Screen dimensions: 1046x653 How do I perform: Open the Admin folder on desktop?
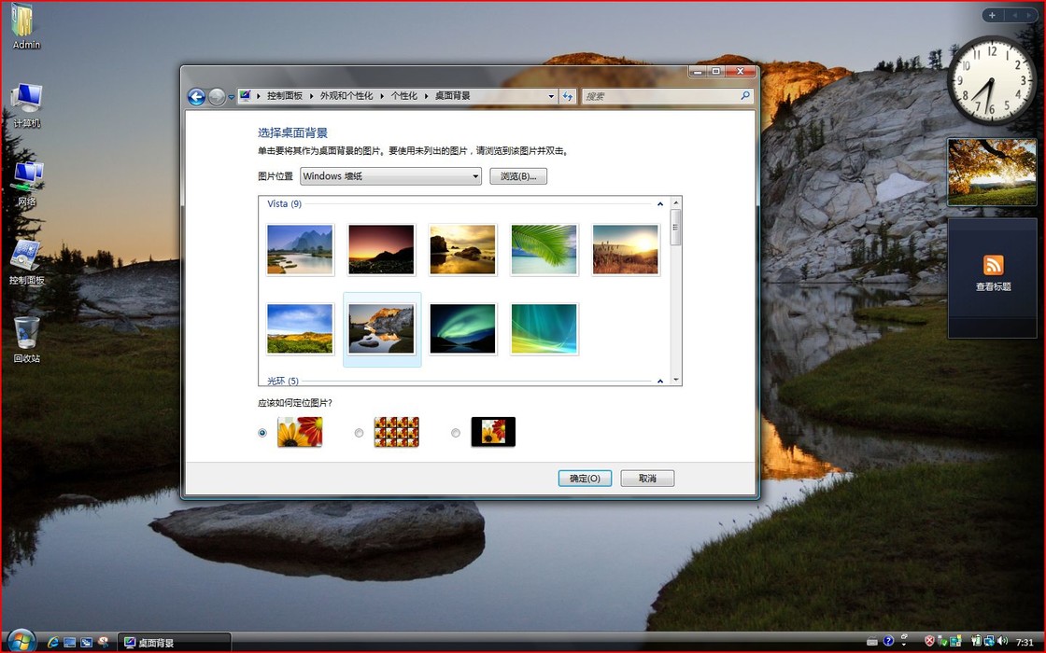(25, 27)
